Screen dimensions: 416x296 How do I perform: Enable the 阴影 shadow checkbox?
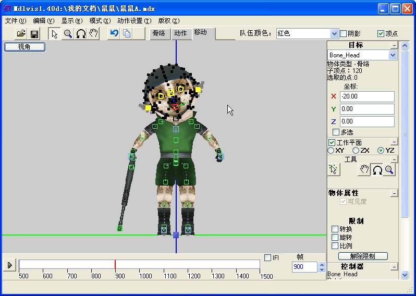(344, 33)
